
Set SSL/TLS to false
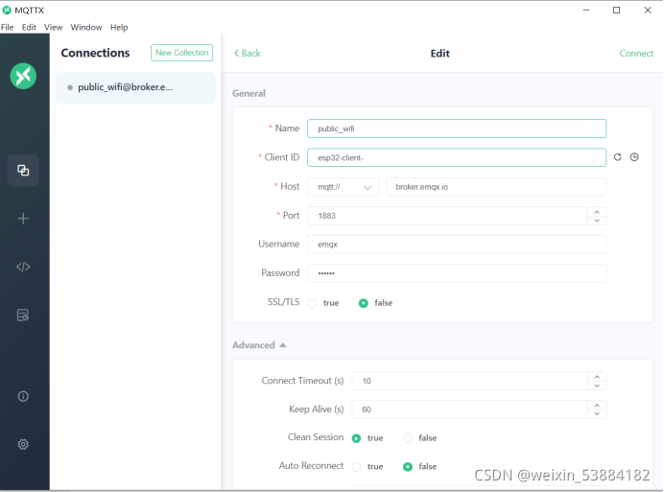(364, 303)
